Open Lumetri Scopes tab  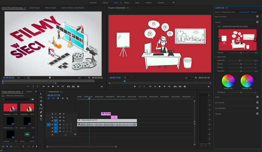[x=34, y=8]
